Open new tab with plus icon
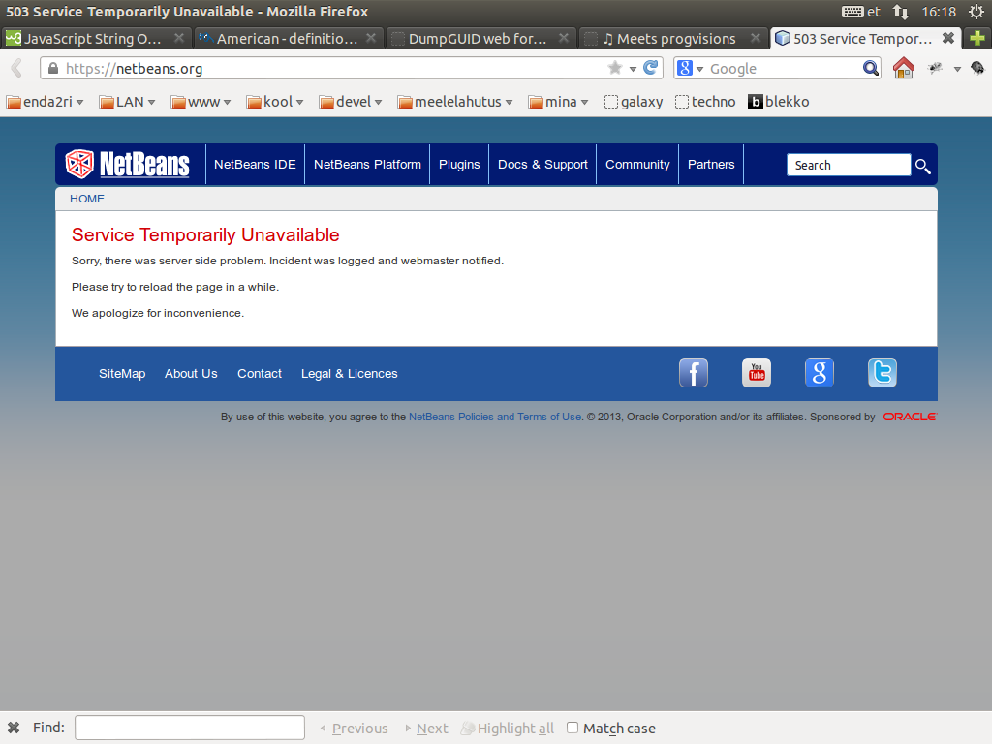992x744 pixels. (x=976, y=38)
